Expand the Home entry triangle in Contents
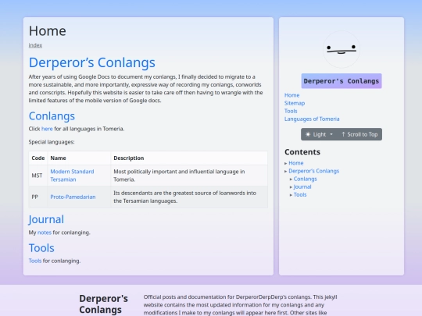422x316 pixels. pyautogui.click(x=286, y=163)
